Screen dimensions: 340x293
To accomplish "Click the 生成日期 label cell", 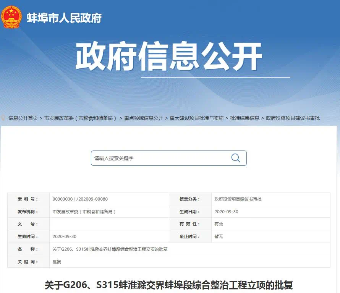I will click(x=190, y=212).
